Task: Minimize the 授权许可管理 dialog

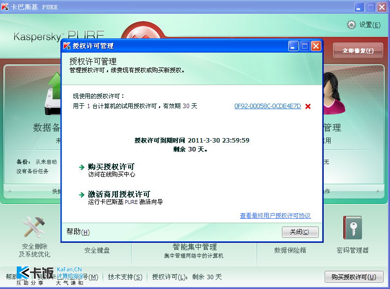Action: (293, 46)
